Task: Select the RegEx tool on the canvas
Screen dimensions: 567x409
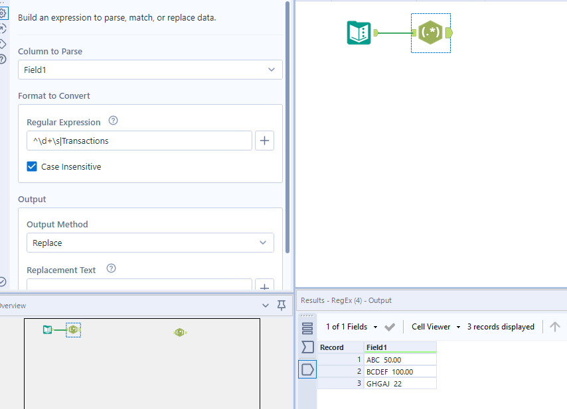Action: [430, 31]
